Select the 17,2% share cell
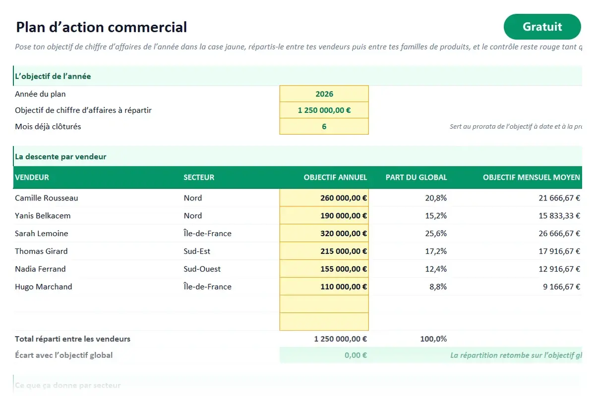 coord(436,251)
